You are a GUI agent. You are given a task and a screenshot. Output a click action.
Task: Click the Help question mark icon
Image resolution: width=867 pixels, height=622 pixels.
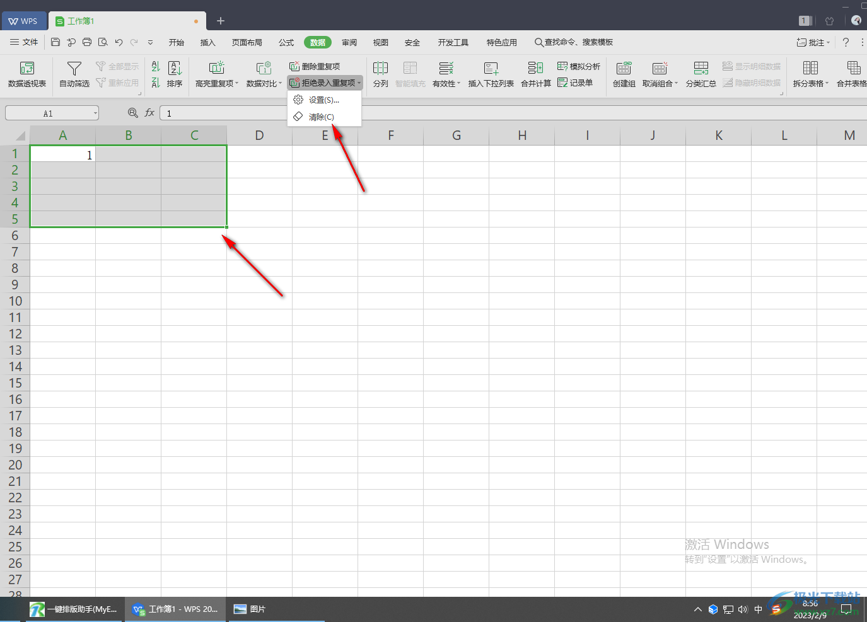(x=846, y=42)
